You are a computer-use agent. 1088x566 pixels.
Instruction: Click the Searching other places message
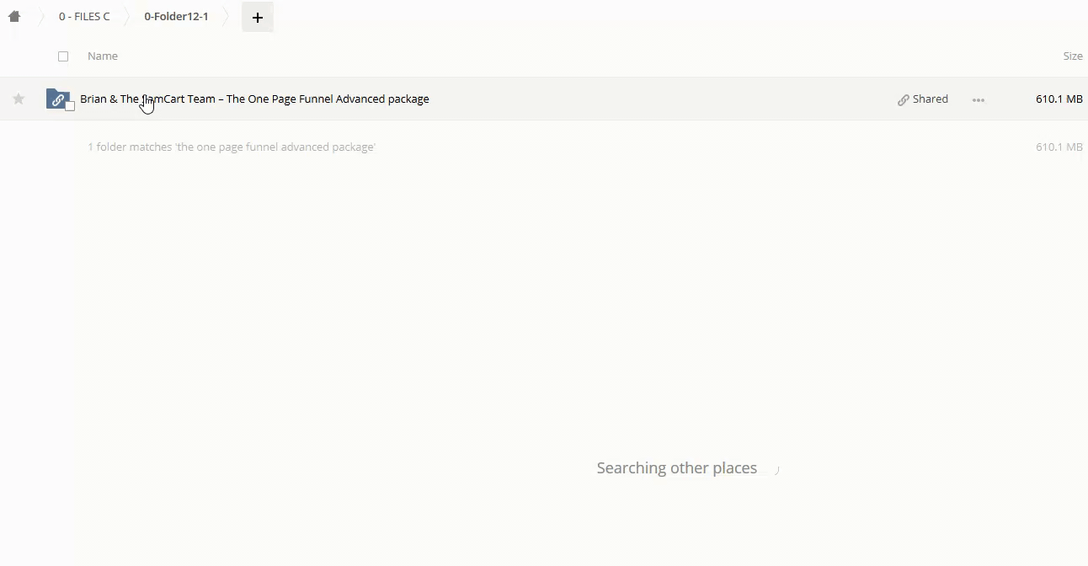(x=676, y=468)
